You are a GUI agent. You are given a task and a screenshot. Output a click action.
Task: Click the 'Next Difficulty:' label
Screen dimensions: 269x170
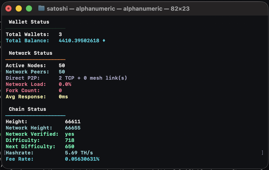(31, 147)
